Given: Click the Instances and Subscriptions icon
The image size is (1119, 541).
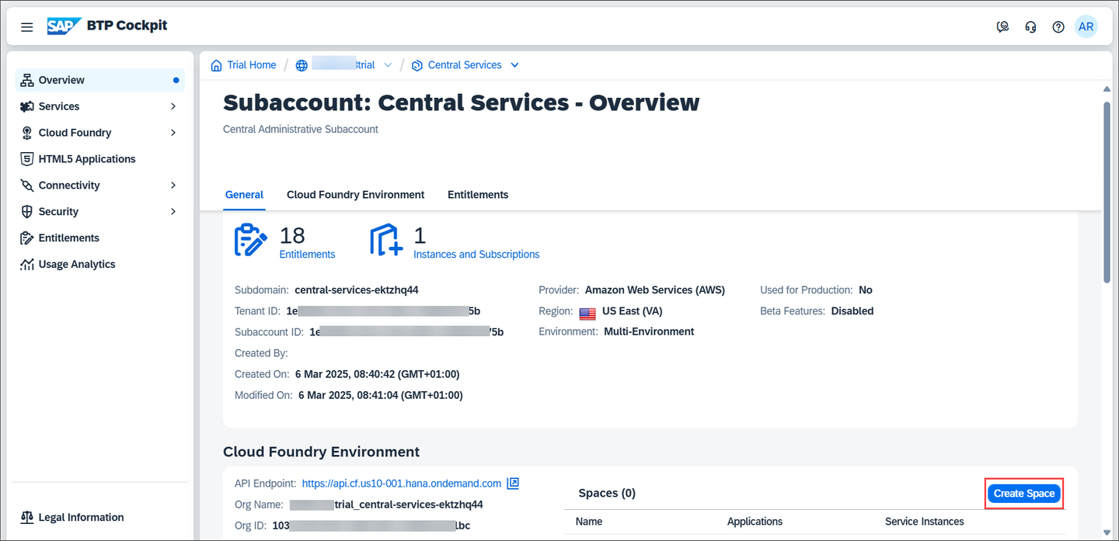Looking at the screenshot, I should (386, 240).
